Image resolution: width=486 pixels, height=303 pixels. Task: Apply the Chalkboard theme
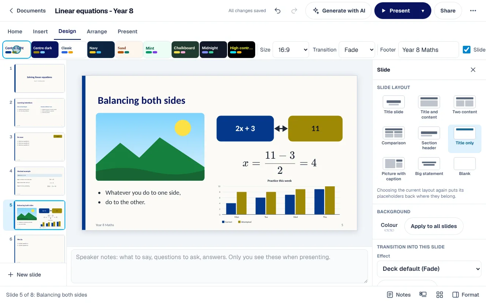(x=185, y=50)
